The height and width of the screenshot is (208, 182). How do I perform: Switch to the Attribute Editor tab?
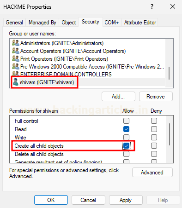[140, 23]
